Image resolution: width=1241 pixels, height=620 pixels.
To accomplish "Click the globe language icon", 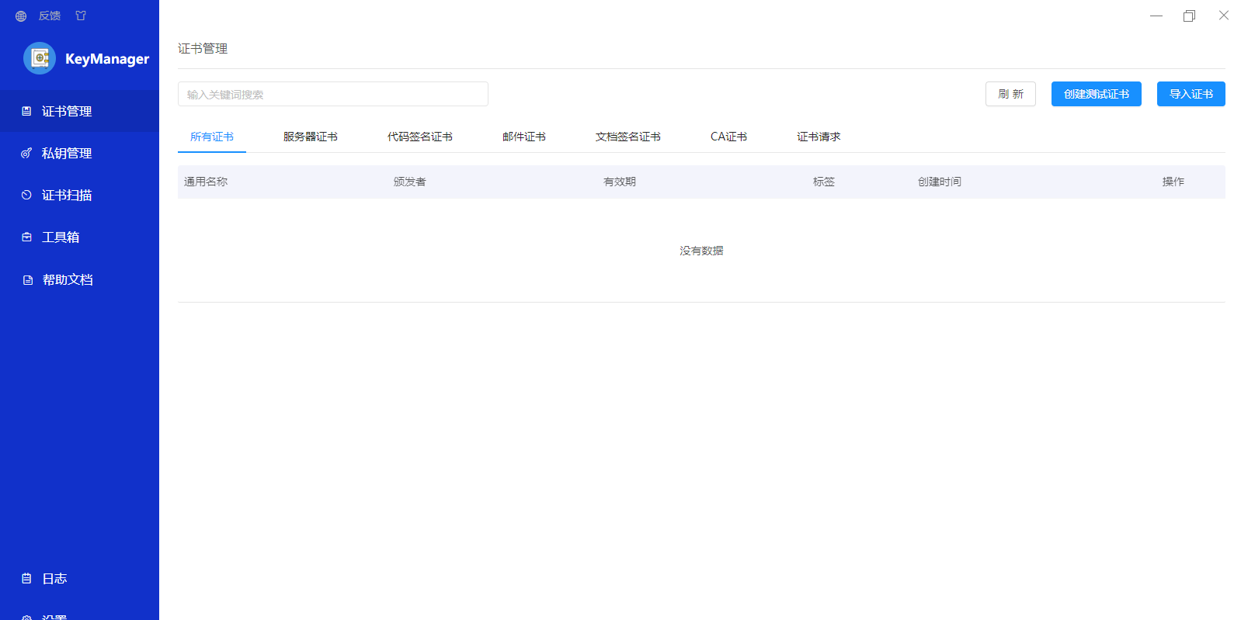I will pos(21,16).
